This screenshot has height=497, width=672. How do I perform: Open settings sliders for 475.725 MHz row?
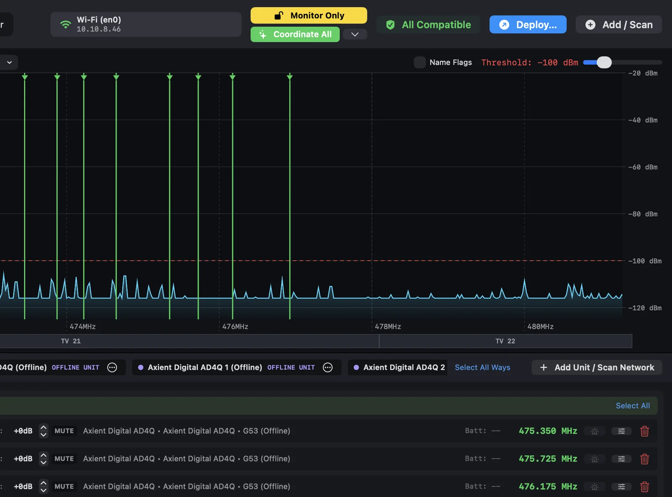(x=621, y=459)
